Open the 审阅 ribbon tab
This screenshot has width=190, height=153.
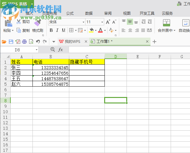click(x=108, y=13)
